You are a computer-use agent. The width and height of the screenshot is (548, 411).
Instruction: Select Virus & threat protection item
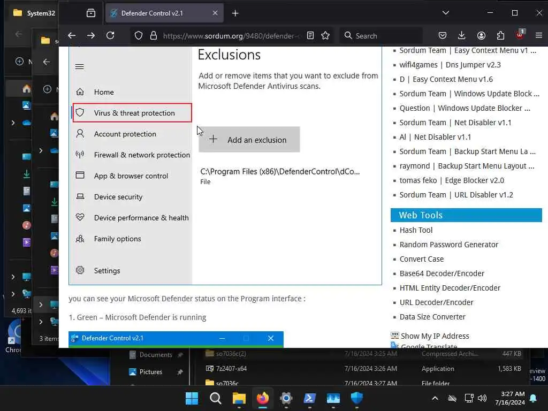(x=132, y=112)
